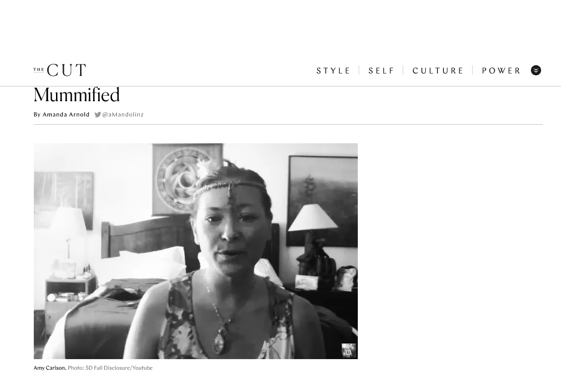This screenshot has width=561, height=385.
Task: Click the Amy Carlson main photo
Action: 195,251
